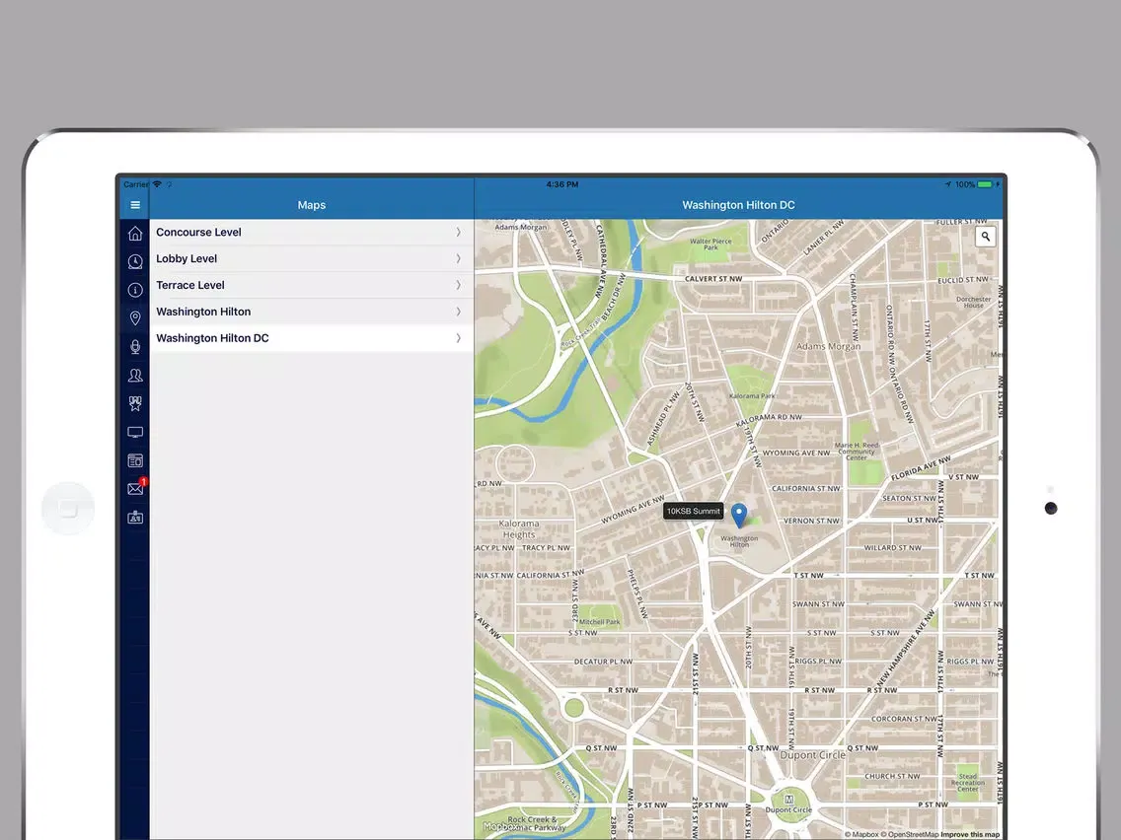
Task: Tap the Dupont Circle metro station icon
Action: [789, 799]
